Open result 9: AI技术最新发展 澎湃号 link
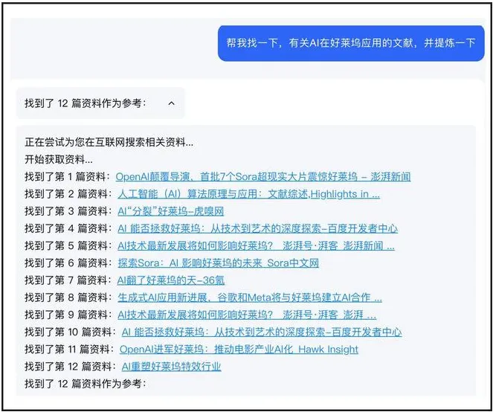The height and width of the screenshot is (412, 493). [247, 315]
